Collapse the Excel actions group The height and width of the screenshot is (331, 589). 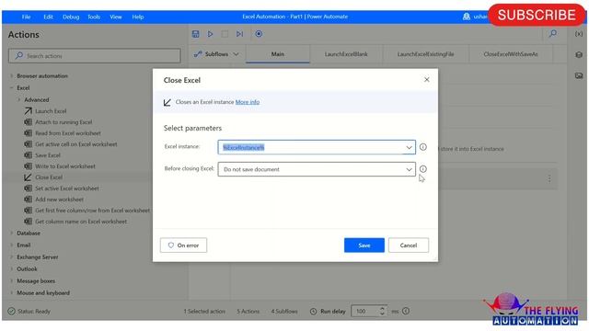[12, 88]
